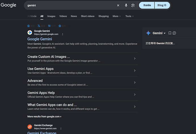Search with the Bing button
The image size is (196, 134).
[162, 5]
